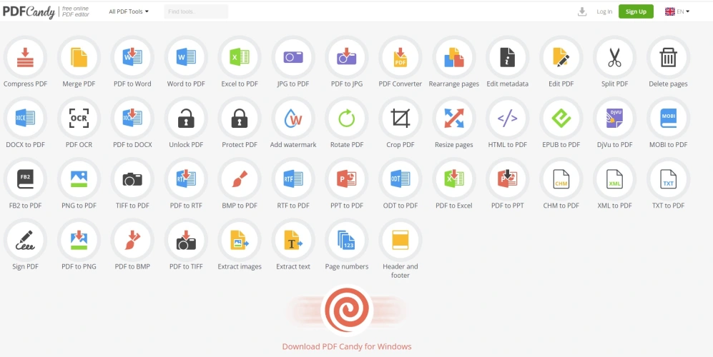Focus the Find tools search field
This screenshot has width=713, height=357.
pos(196,11)
